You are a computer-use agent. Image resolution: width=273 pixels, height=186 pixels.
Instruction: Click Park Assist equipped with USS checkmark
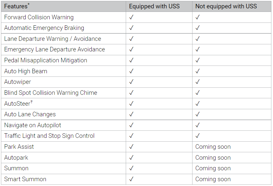tap(131, 146)
